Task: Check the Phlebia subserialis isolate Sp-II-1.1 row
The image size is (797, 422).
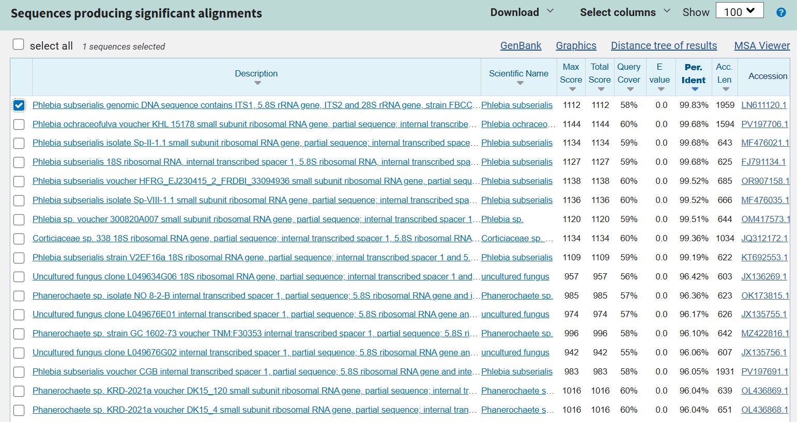Action: click(19, 143)
